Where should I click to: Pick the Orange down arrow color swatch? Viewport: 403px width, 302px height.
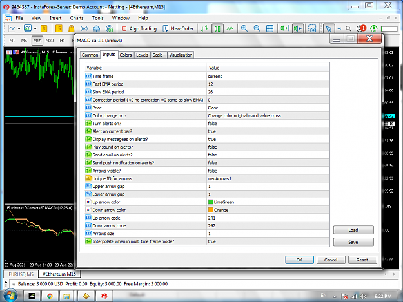(211, 210)
